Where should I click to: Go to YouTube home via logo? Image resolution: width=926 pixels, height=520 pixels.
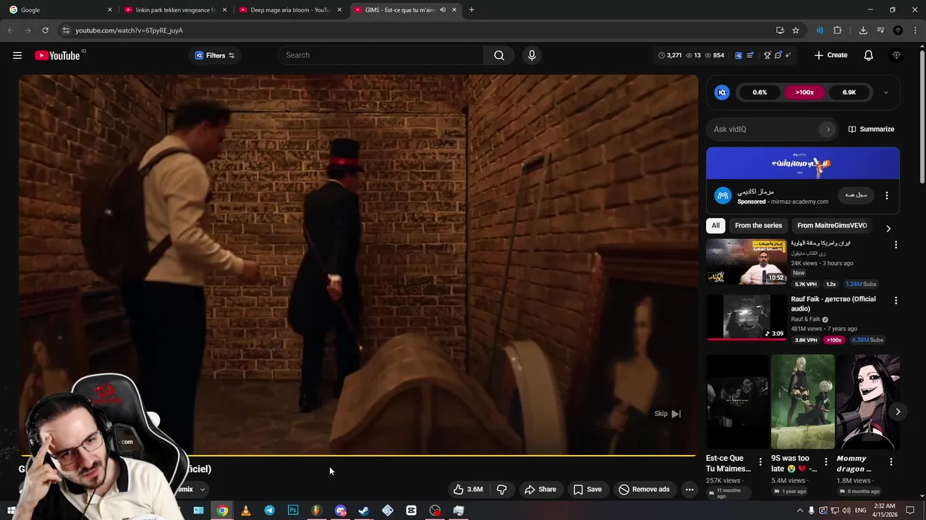coord(57,56)
